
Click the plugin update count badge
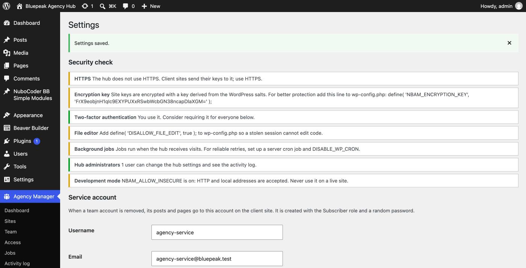[x=37, y=141]
